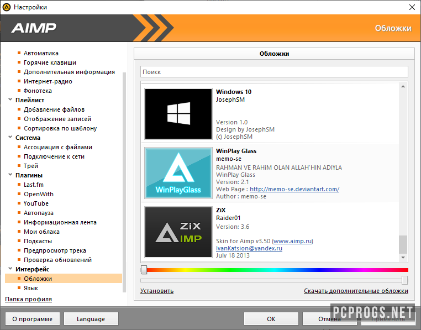421x330 pixels.
Task: Click the saturation slider handle below hue bar
Action: pos(404,280)
